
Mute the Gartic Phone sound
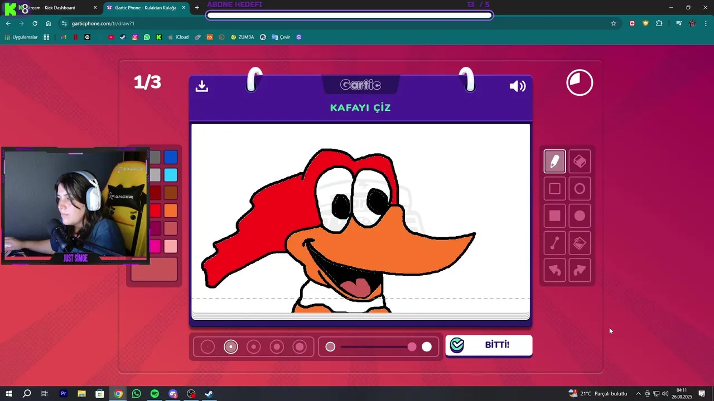point(518,86)
